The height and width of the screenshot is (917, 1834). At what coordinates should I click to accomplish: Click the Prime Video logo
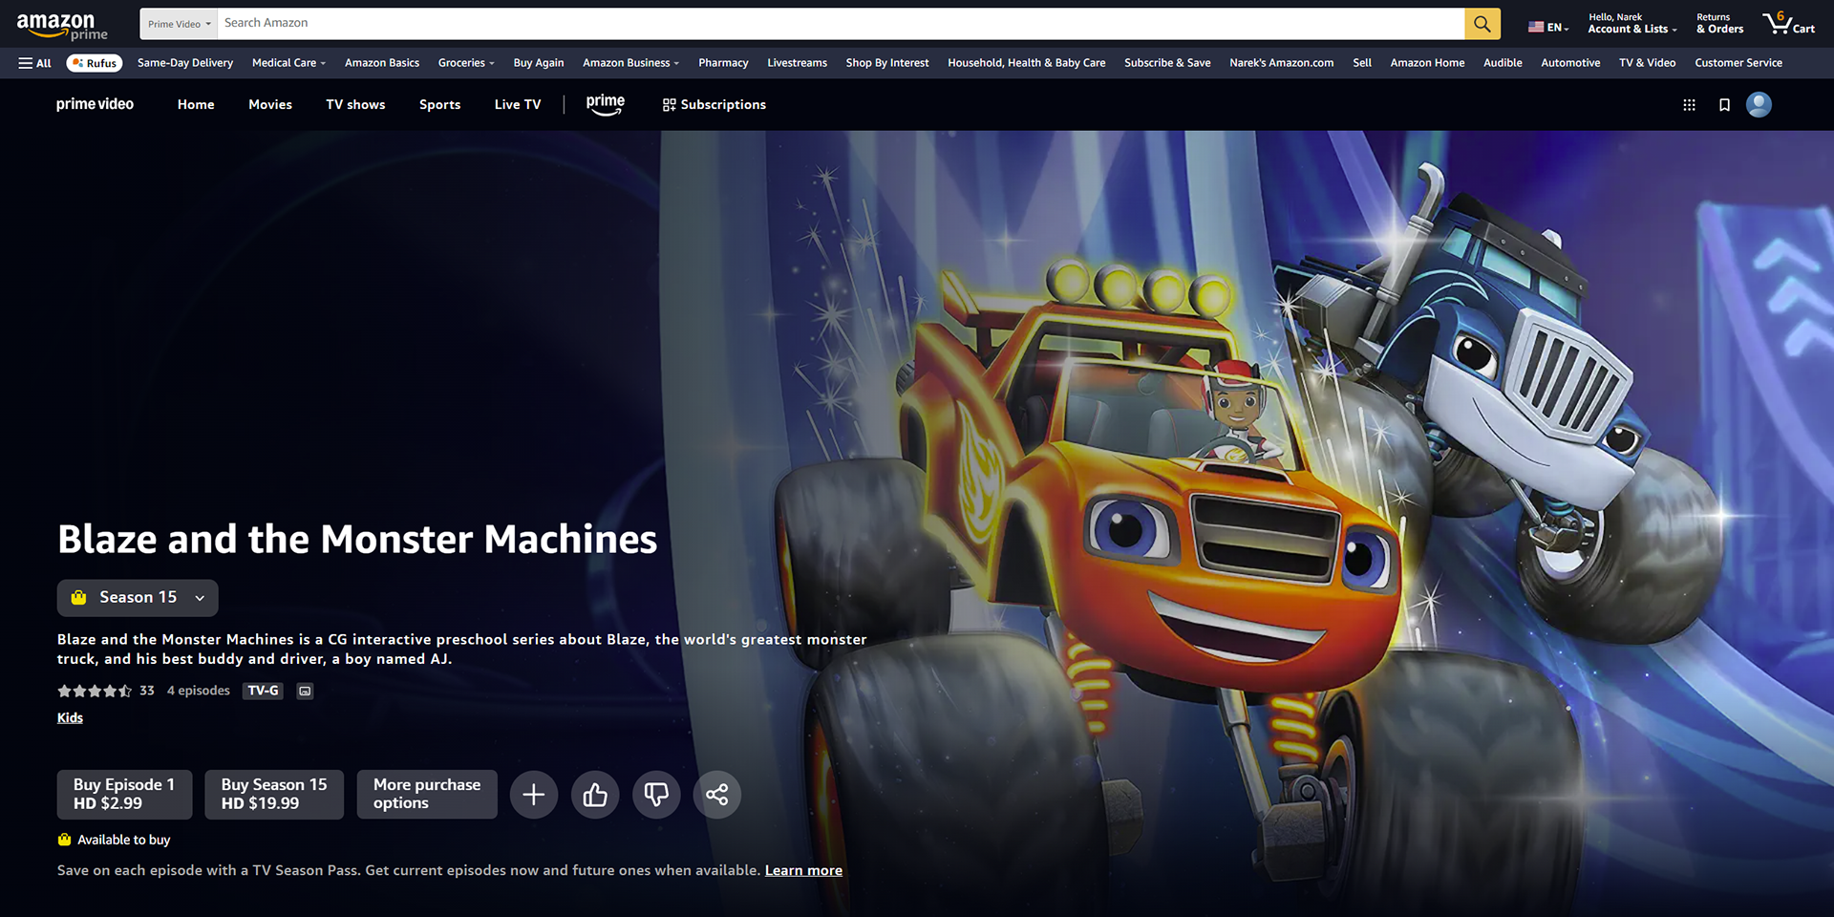coord(95,104)
